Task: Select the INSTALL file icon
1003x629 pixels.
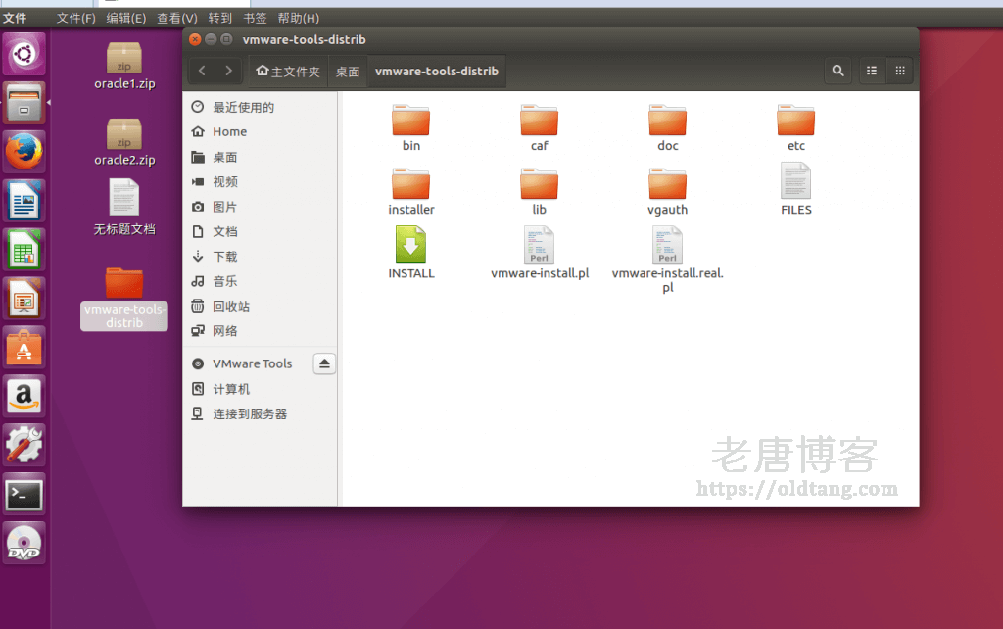Action: [410, 245]
